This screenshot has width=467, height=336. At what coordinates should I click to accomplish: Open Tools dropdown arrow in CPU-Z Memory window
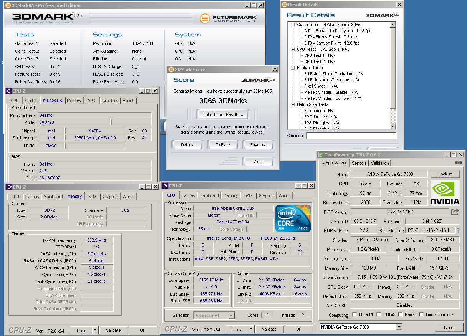(95, 330)
